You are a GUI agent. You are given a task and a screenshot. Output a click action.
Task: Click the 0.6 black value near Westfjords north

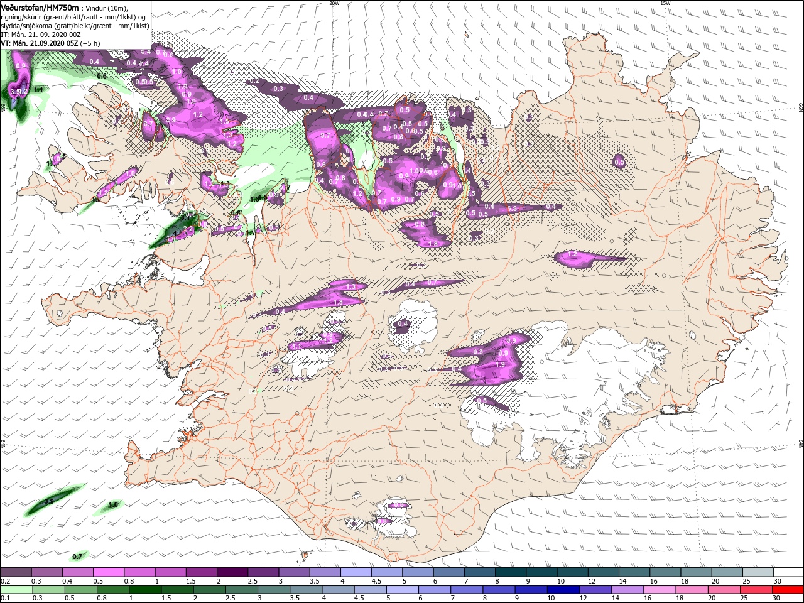102,76
